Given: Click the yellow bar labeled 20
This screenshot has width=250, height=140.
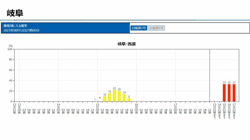Looking at the screenshot, I should (119, 96).
